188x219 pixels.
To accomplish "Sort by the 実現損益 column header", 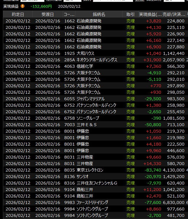I will coord(150,14).
